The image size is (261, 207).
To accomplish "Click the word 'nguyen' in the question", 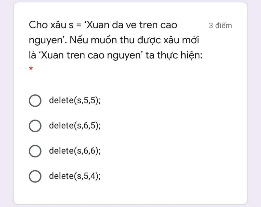I will pyautogui.click(x=45, y=40).
